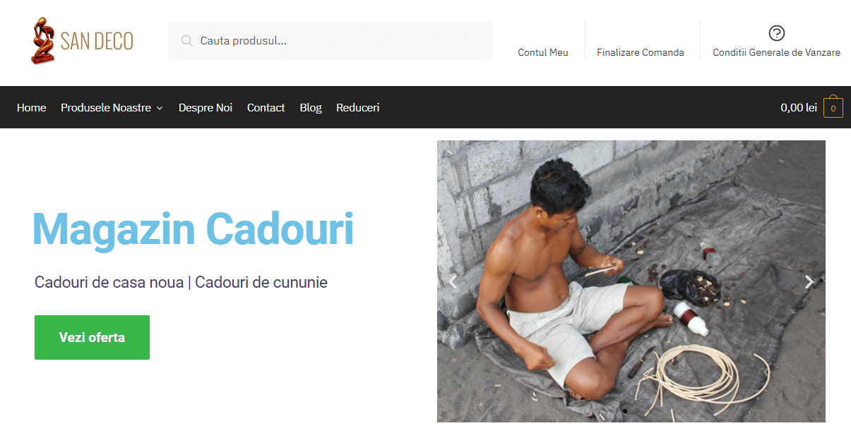Click the 0,00 lei cart total
Viewport: 851px width, 433px height.
click(x=799, y=107)
